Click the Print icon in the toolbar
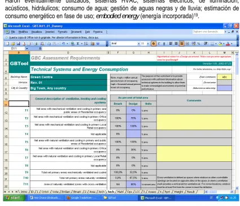The width and height of the screenshot is (240, 206). coord(29,44)
